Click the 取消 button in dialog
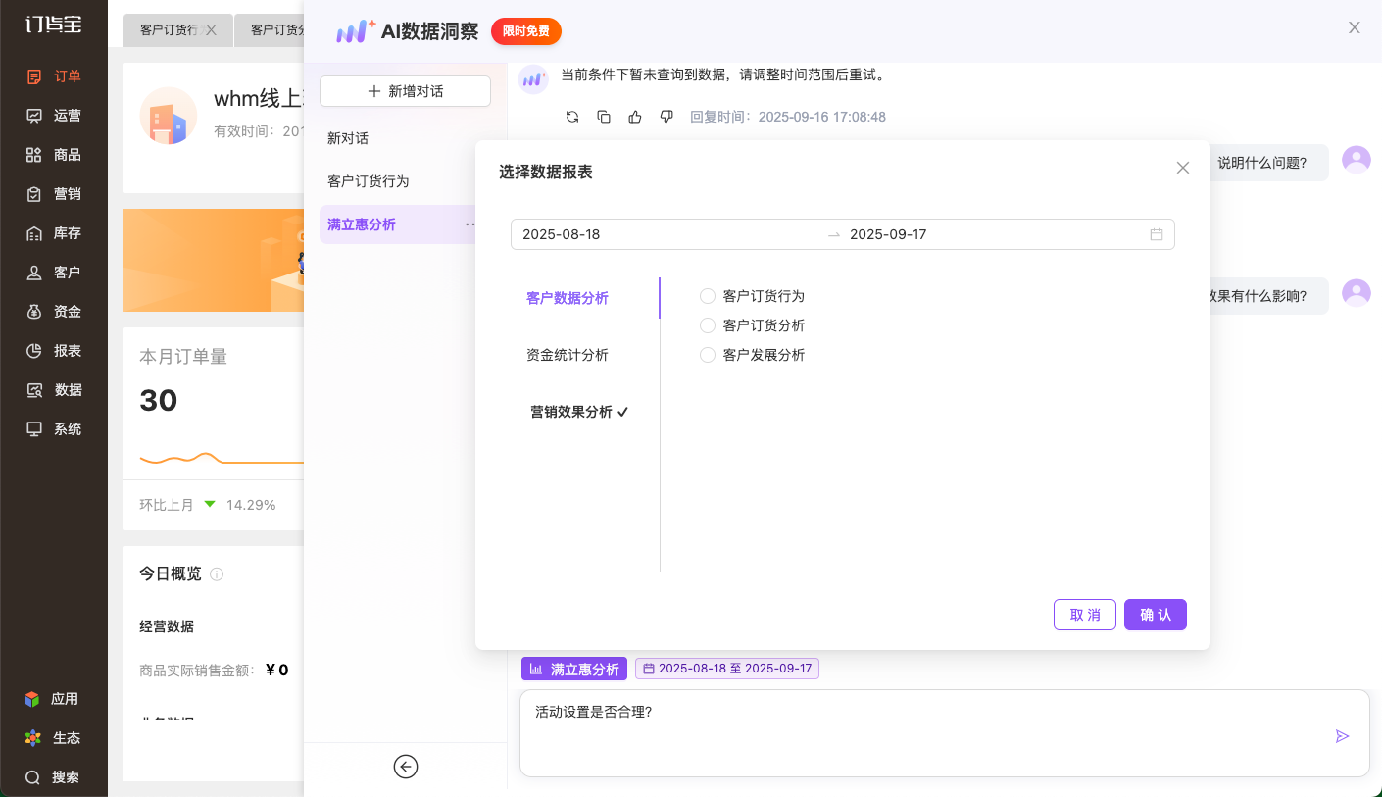This screenshot has width=1382, height=797. click(x=1084, y=615)
